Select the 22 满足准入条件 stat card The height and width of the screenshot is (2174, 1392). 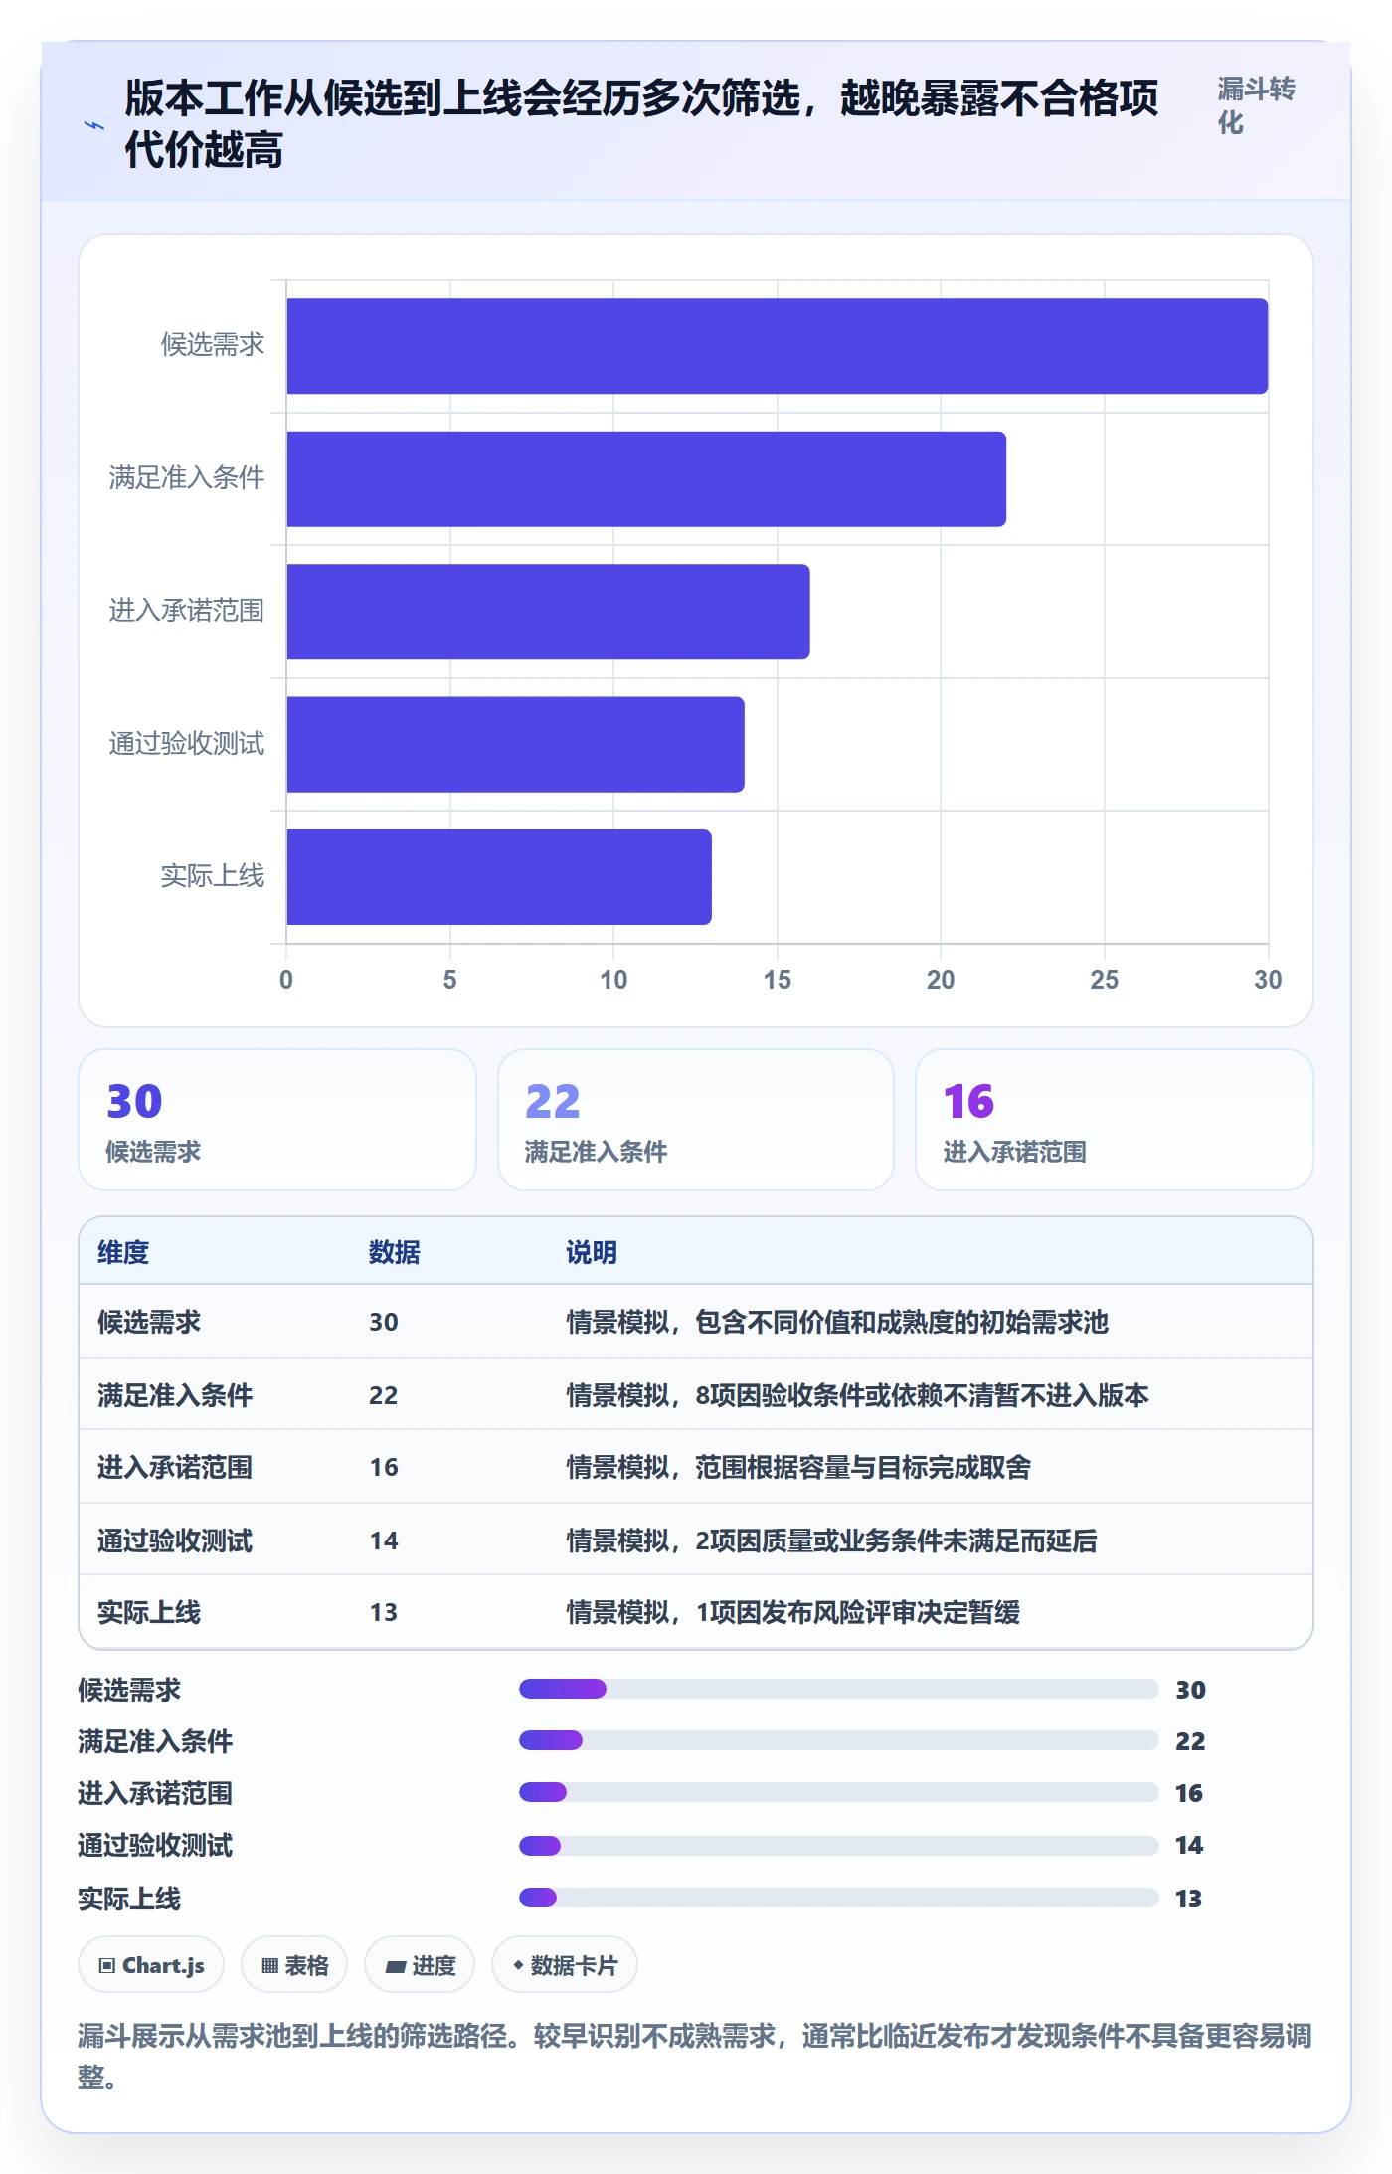[696, 1120]
